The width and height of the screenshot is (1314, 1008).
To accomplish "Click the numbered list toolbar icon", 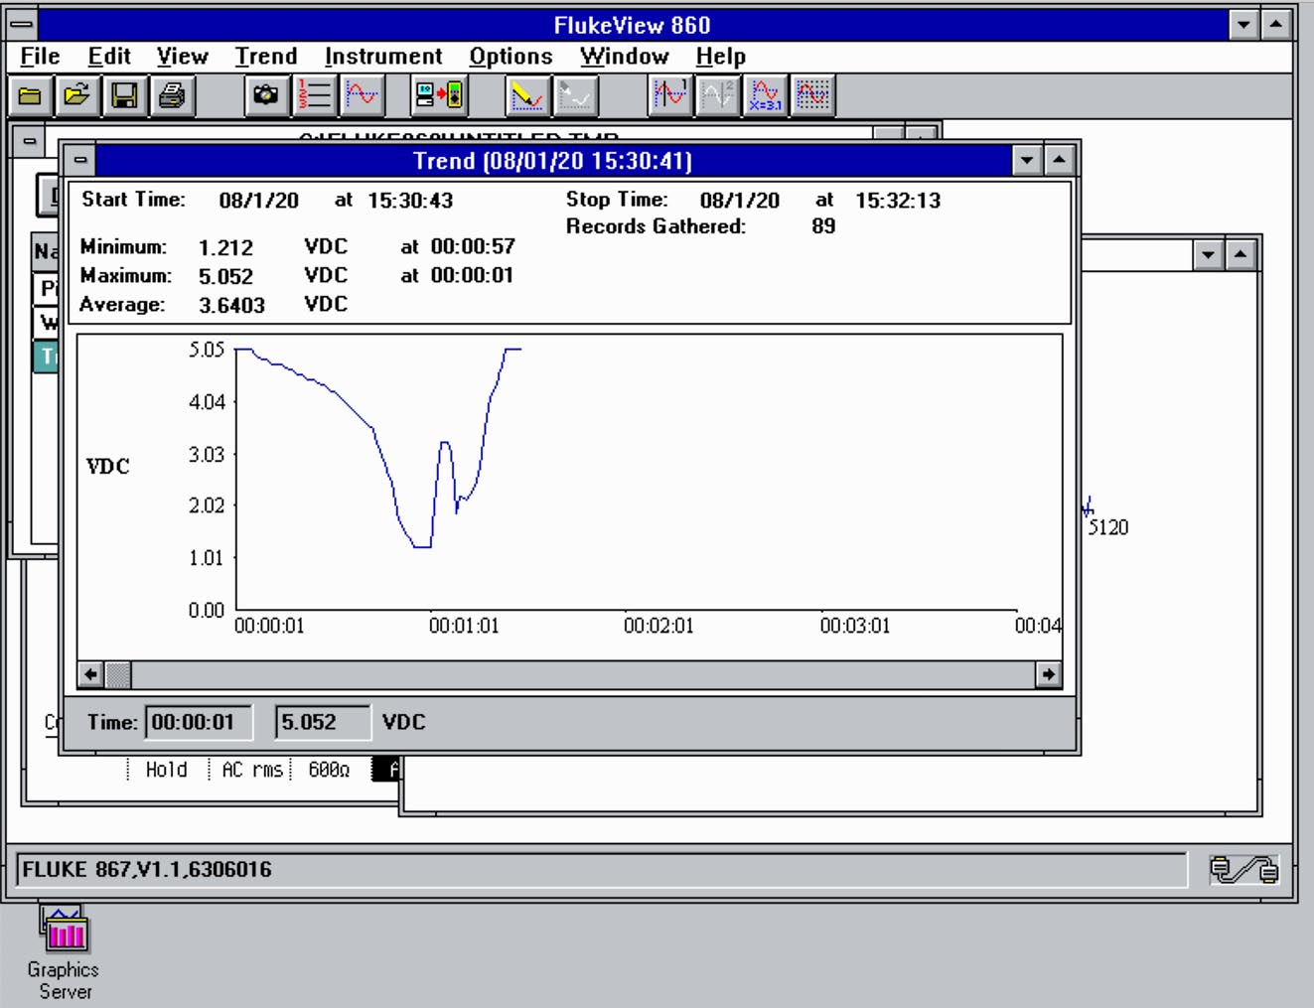I will 314,96.
